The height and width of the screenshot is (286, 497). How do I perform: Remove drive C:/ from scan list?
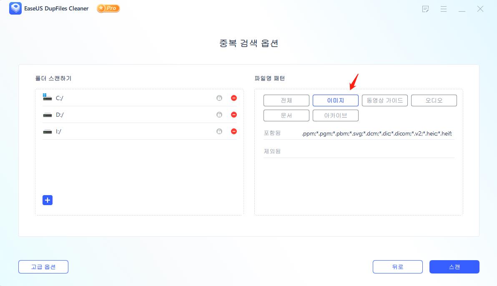233,98
